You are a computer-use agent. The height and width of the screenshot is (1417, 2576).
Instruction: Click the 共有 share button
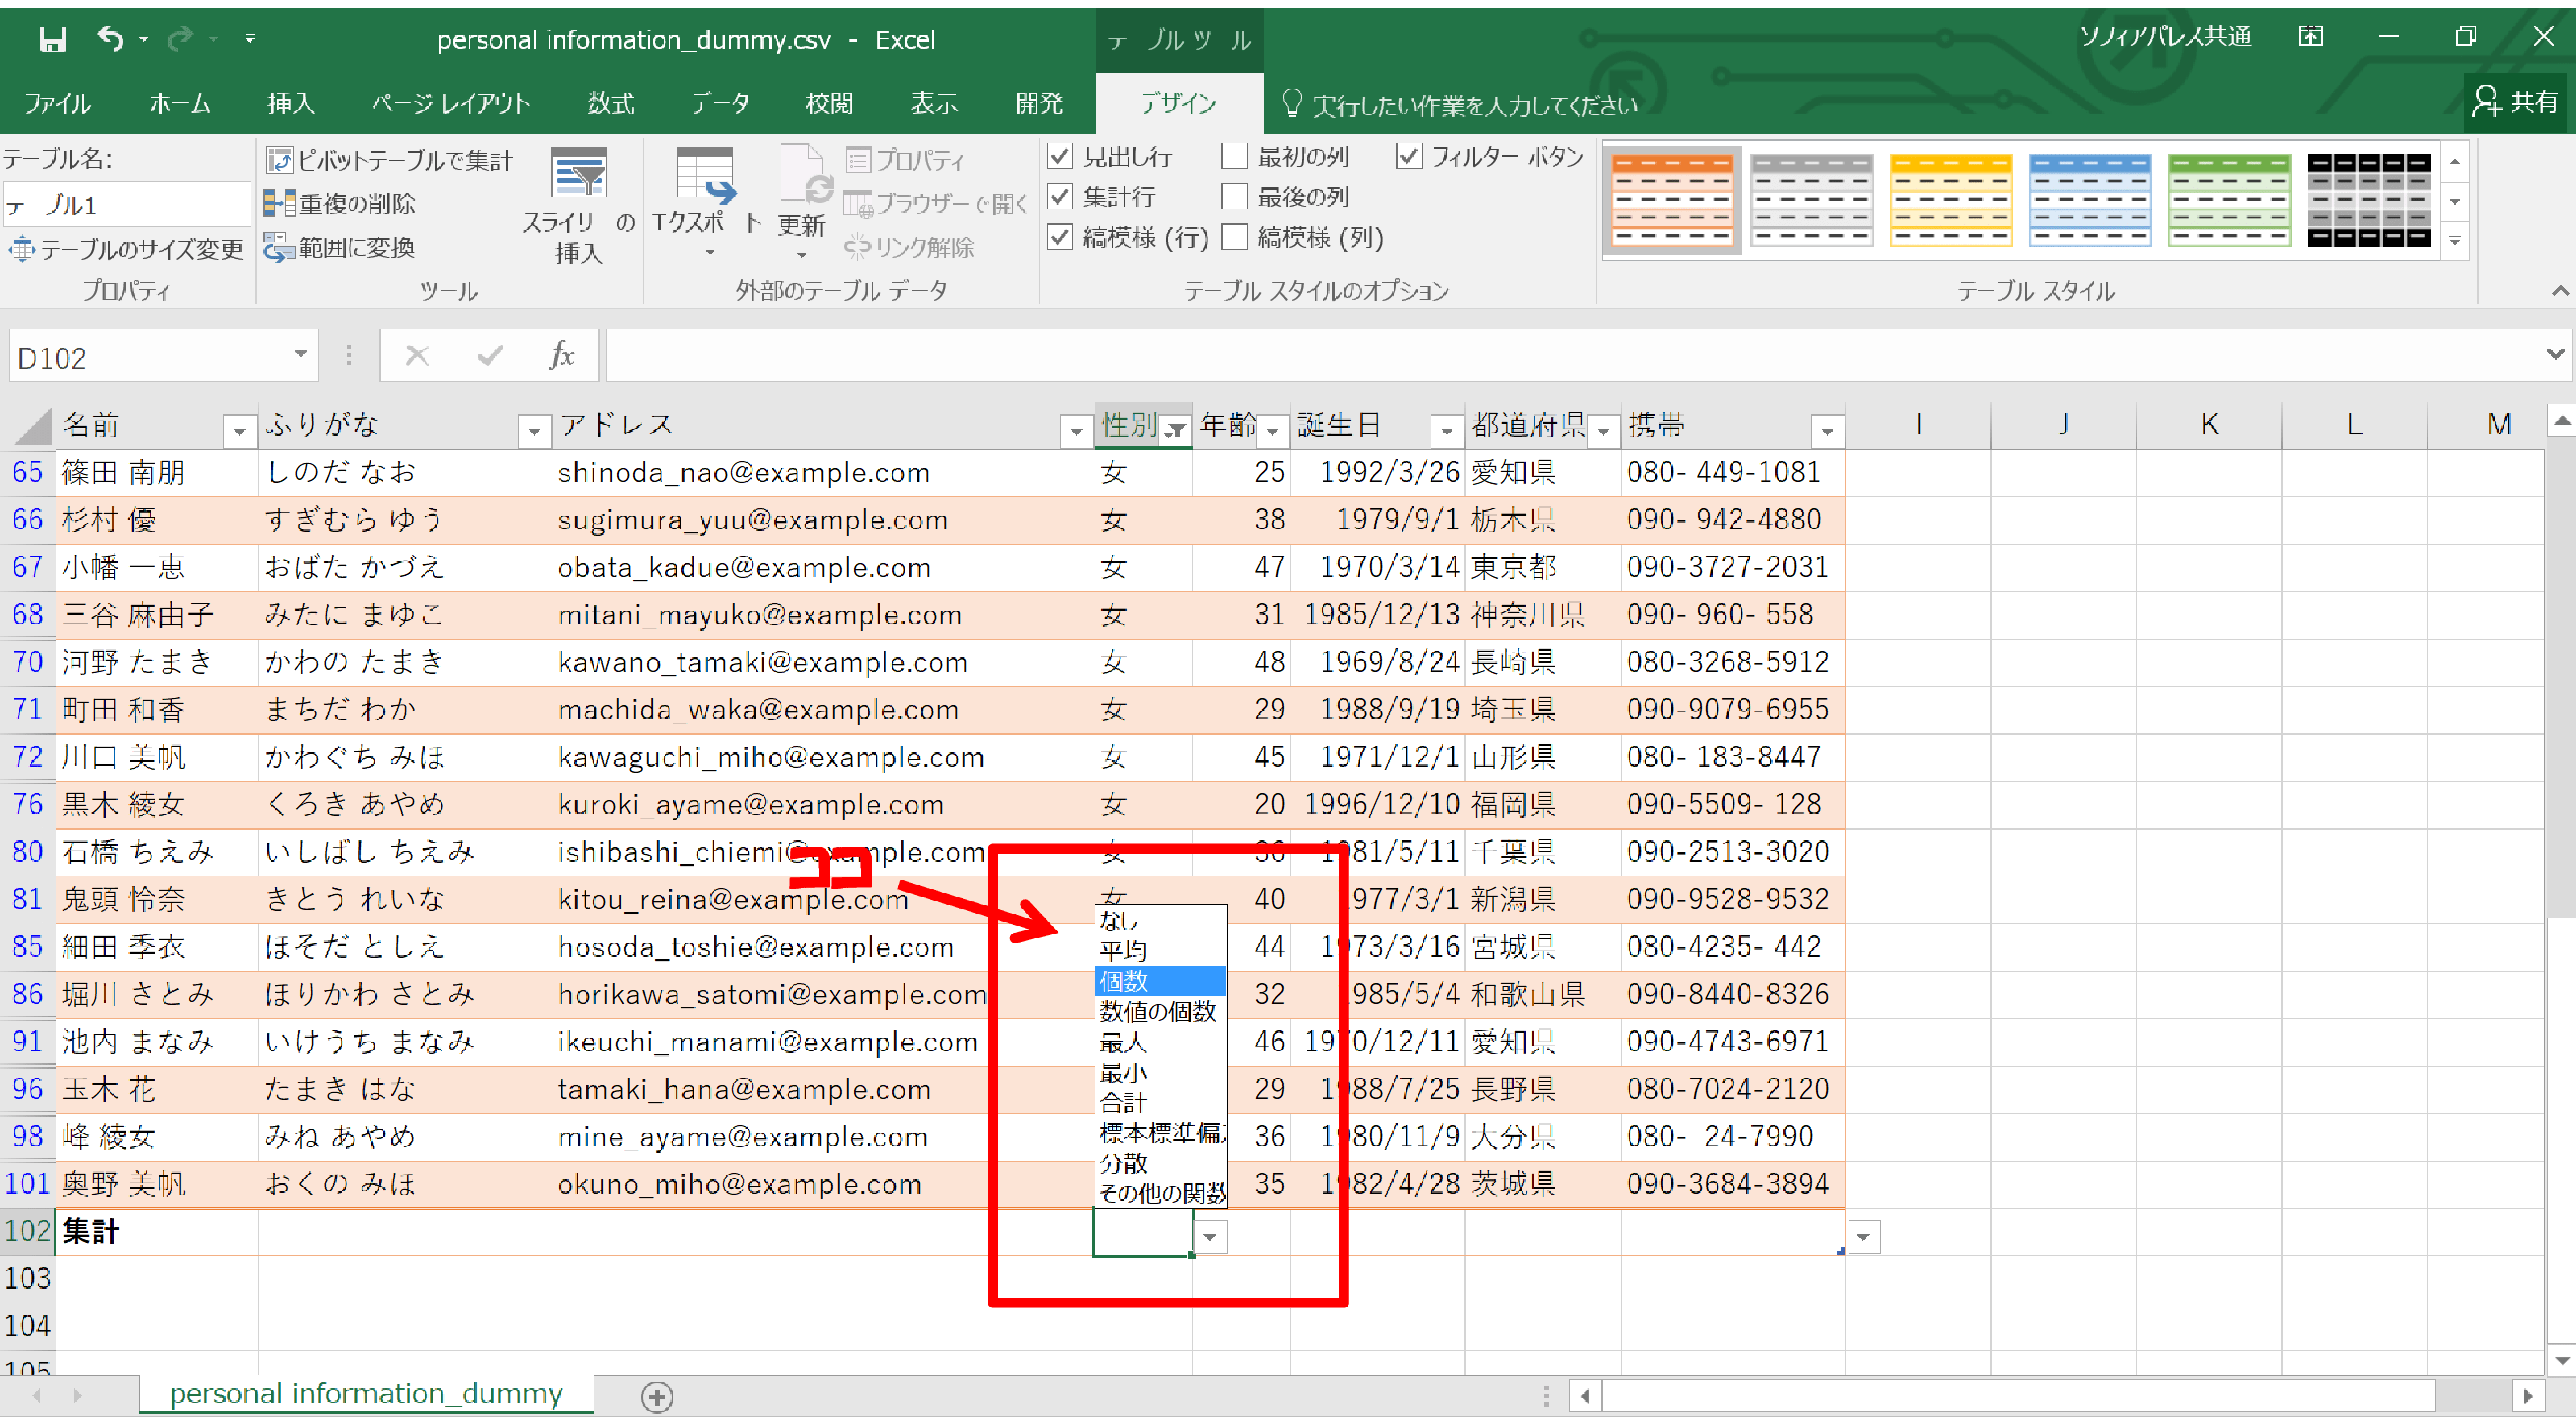2515,102
